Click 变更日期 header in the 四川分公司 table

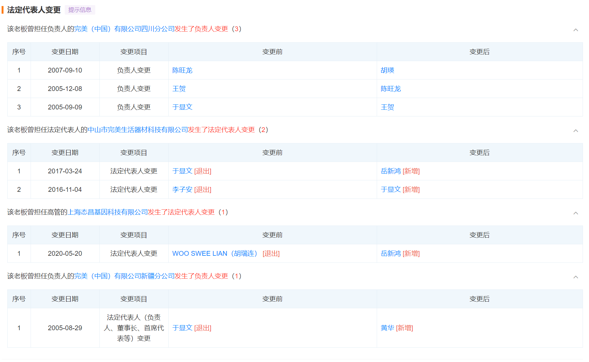[65, 52]
